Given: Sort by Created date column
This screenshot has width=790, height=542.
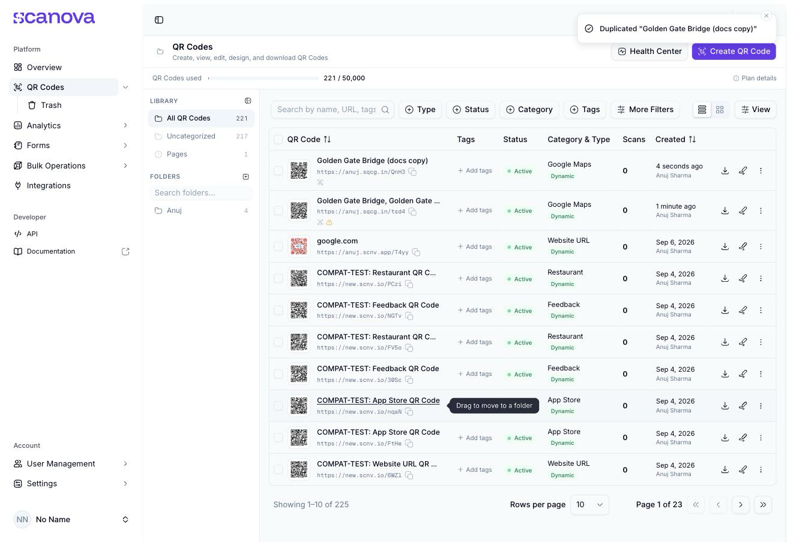Looking at the screenshot, I should click(x=675, y=139).
